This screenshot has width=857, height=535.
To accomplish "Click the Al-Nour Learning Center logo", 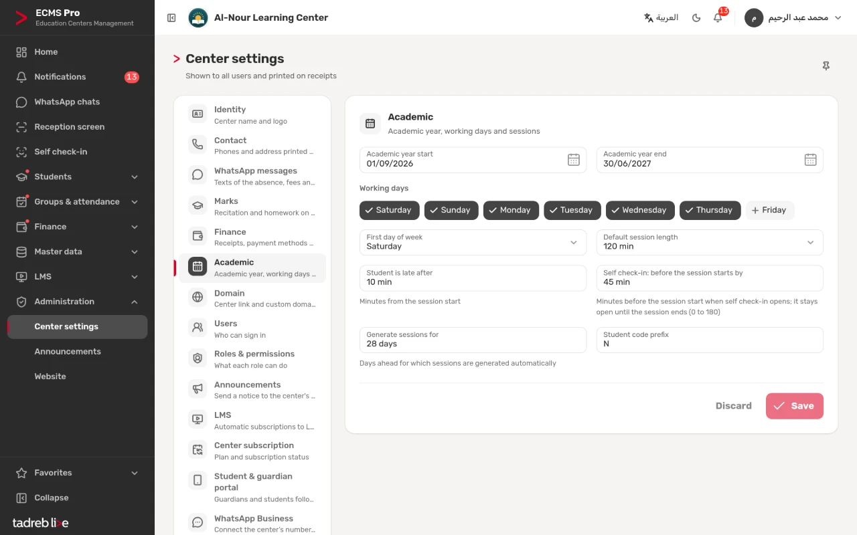I will (198, 18).
